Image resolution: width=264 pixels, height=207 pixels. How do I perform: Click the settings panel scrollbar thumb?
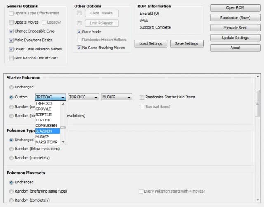click(x=258, y=103)
